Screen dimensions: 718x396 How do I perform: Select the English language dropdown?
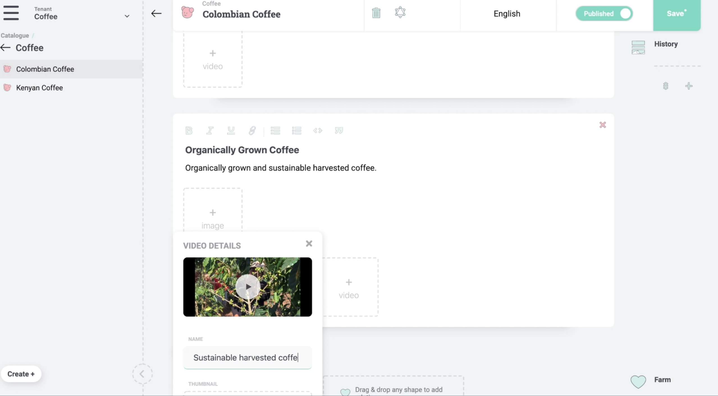pos(507,14)
